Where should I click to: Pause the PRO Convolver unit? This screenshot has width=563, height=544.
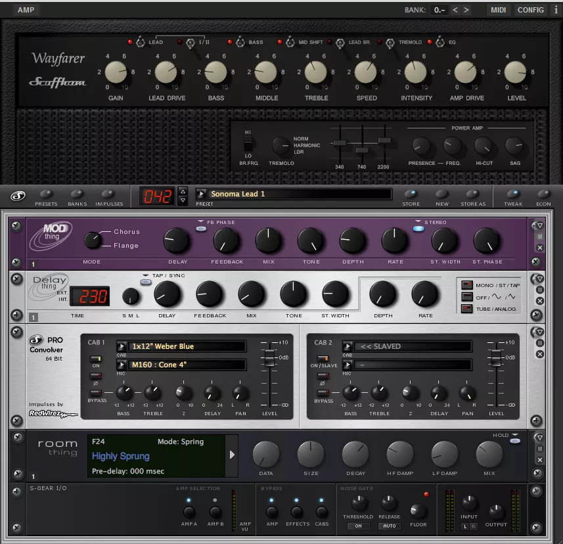pos(539,343)
